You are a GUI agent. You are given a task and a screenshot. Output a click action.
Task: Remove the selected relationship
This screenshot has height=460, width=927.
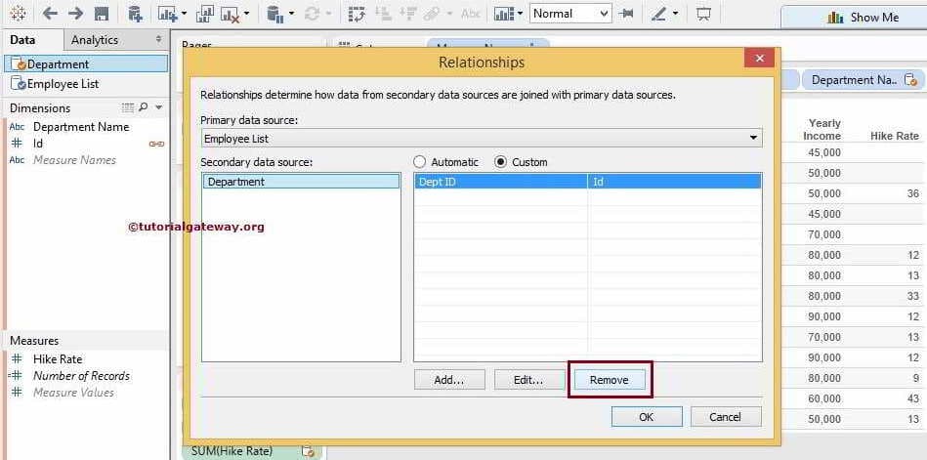tap(609, 380)
